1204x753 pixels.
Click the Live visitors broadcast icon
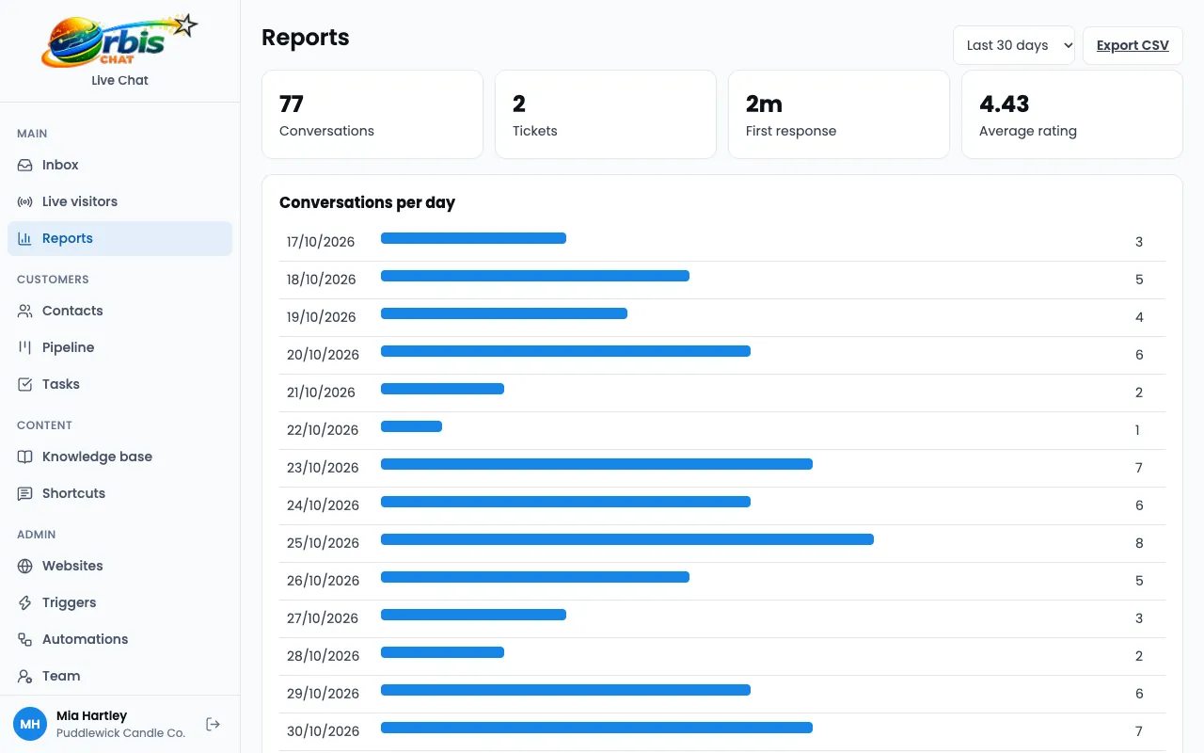pyautogui.click(x=25, y=201)
